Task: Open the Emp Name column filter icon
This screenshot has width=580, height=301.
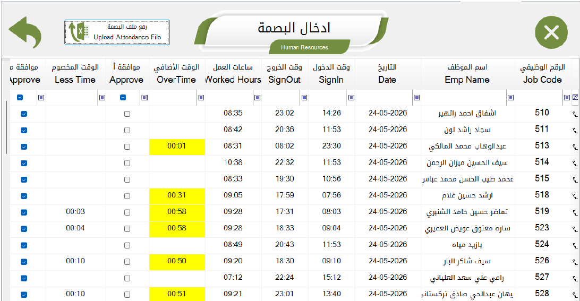Action: [x=510, y=98]
